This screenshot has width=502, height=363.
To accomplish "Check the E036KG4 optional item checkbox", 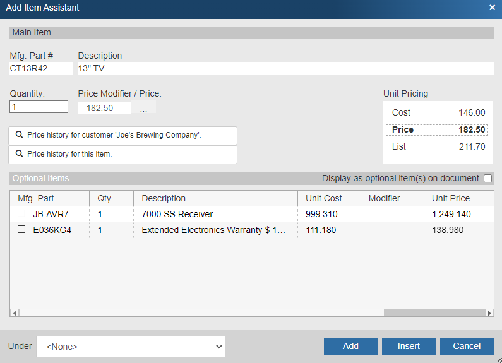I will [x=21, y=230].
